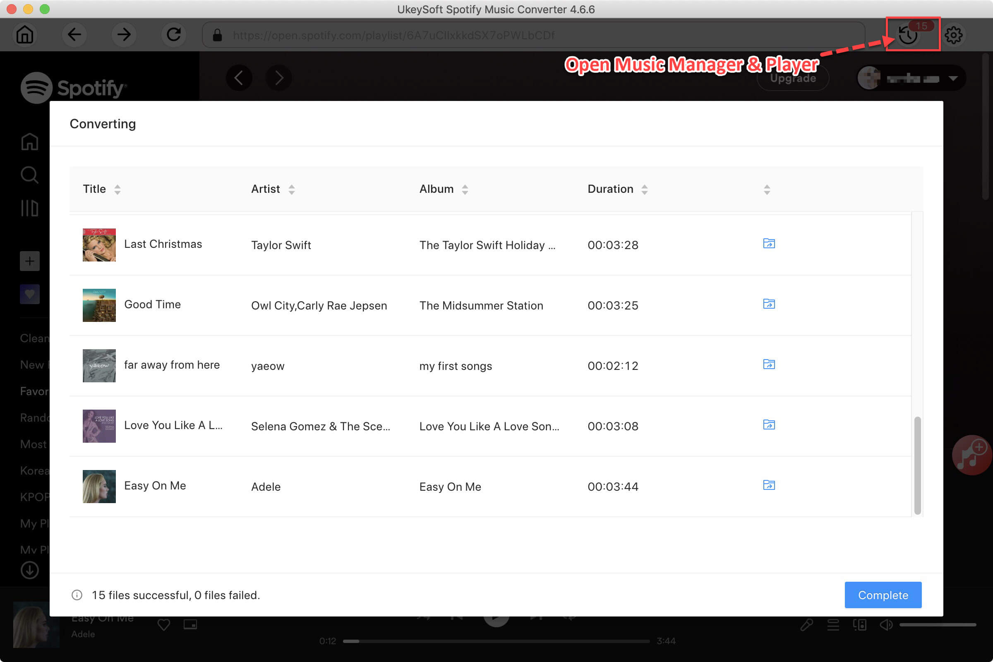Click the Adele artist name in player bar
The width and height of the screenshot is (993, 662).
tap(83, 634)
